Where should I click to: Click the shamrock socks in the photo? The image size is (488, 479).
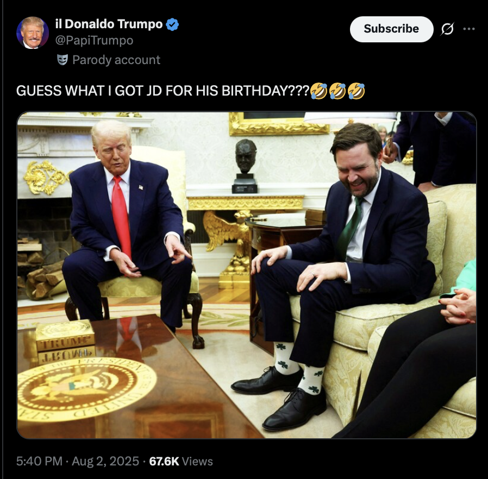pos(299,367)
